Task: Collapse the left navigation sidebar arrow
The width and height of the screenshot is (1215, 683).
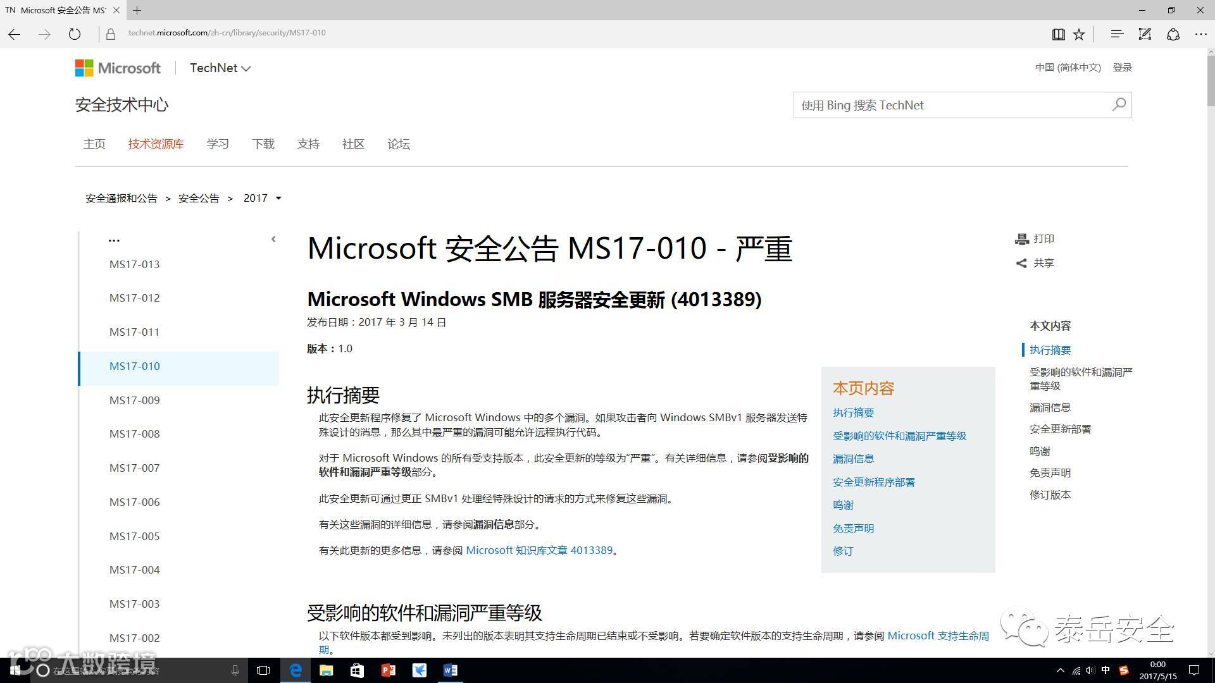Action: [273, 239]
